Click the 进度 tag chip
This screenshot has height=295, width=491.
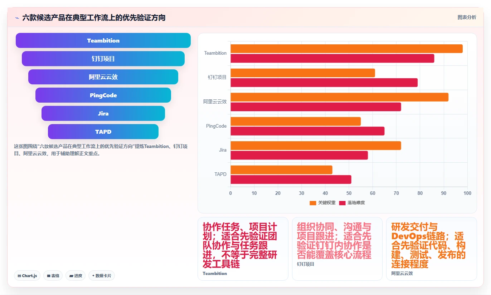point(76,276)
